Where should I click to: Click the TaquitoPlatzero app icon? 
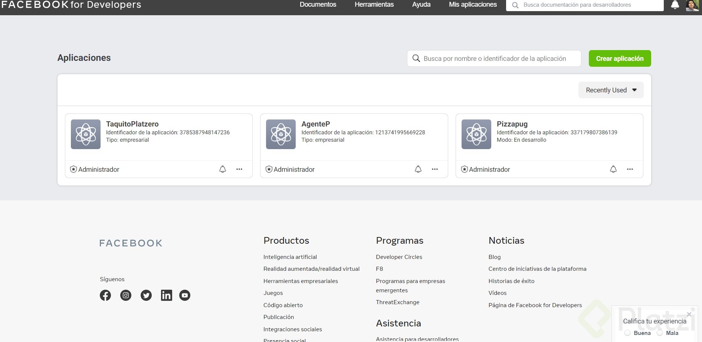[x=86, y=134]
